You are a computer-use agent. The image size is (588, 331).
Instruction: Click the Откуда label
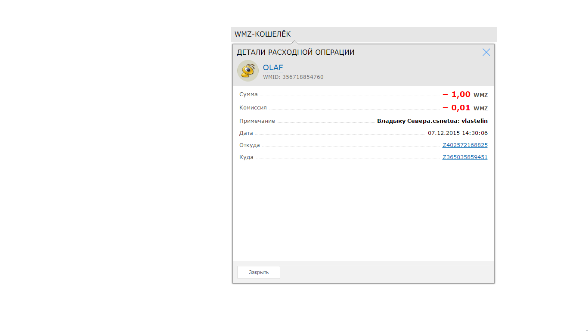[x=250, y=145]
